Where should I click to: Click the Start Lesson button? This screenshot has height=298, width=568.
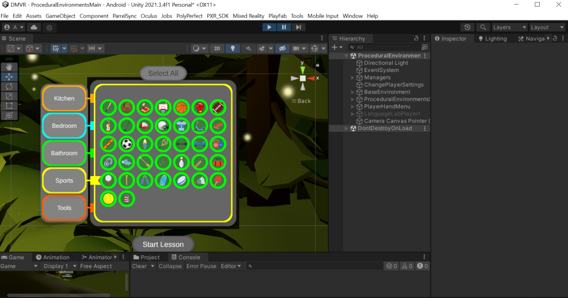click(x=163, y=244)
